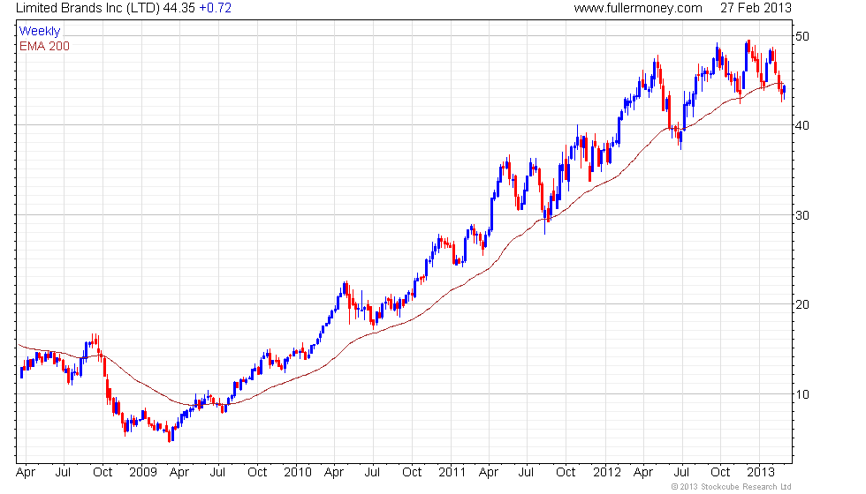
Task: Click the last price '44.35' in the title
Action: point(179,8)
